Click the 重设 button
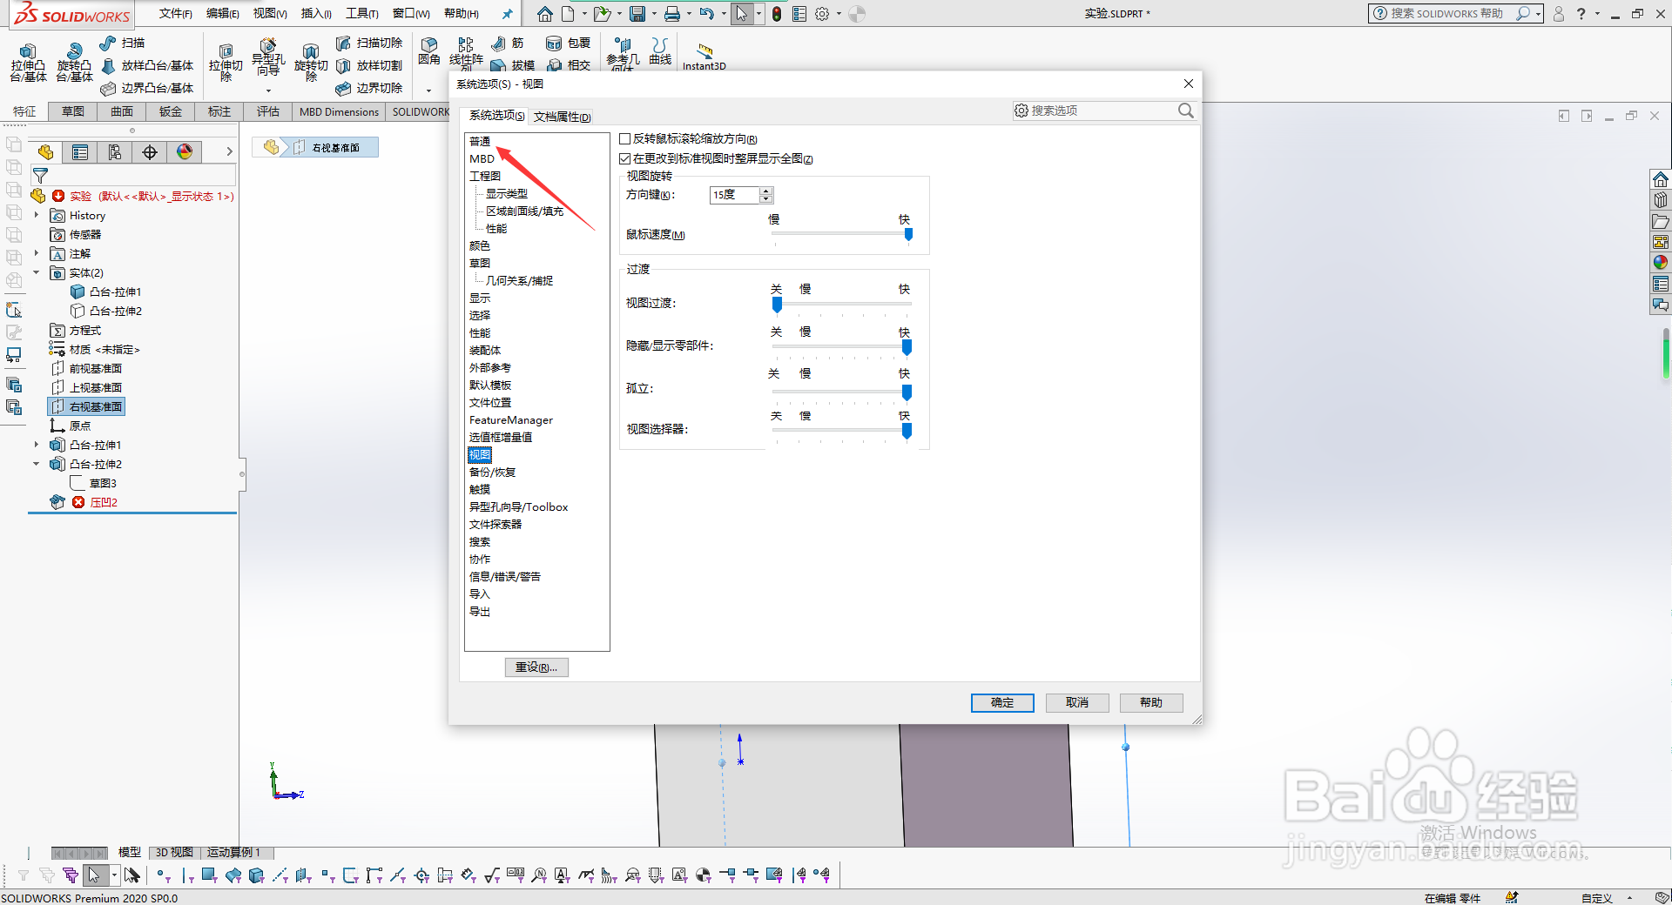Screen dimensions: 1672x905 point(536,667)
